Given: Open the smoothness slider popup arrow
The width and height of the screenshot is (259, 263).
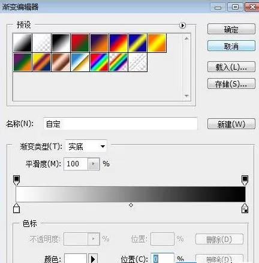Looking at the screenshot, I should pyautogui.click(x=94, y=164).
